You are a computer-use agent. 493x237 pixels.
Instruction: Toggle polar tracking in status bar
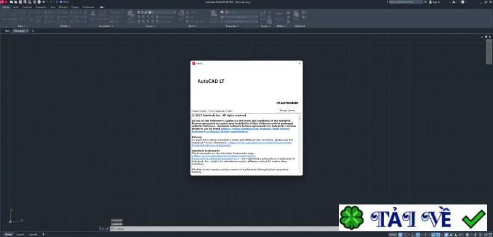(418, 235)
